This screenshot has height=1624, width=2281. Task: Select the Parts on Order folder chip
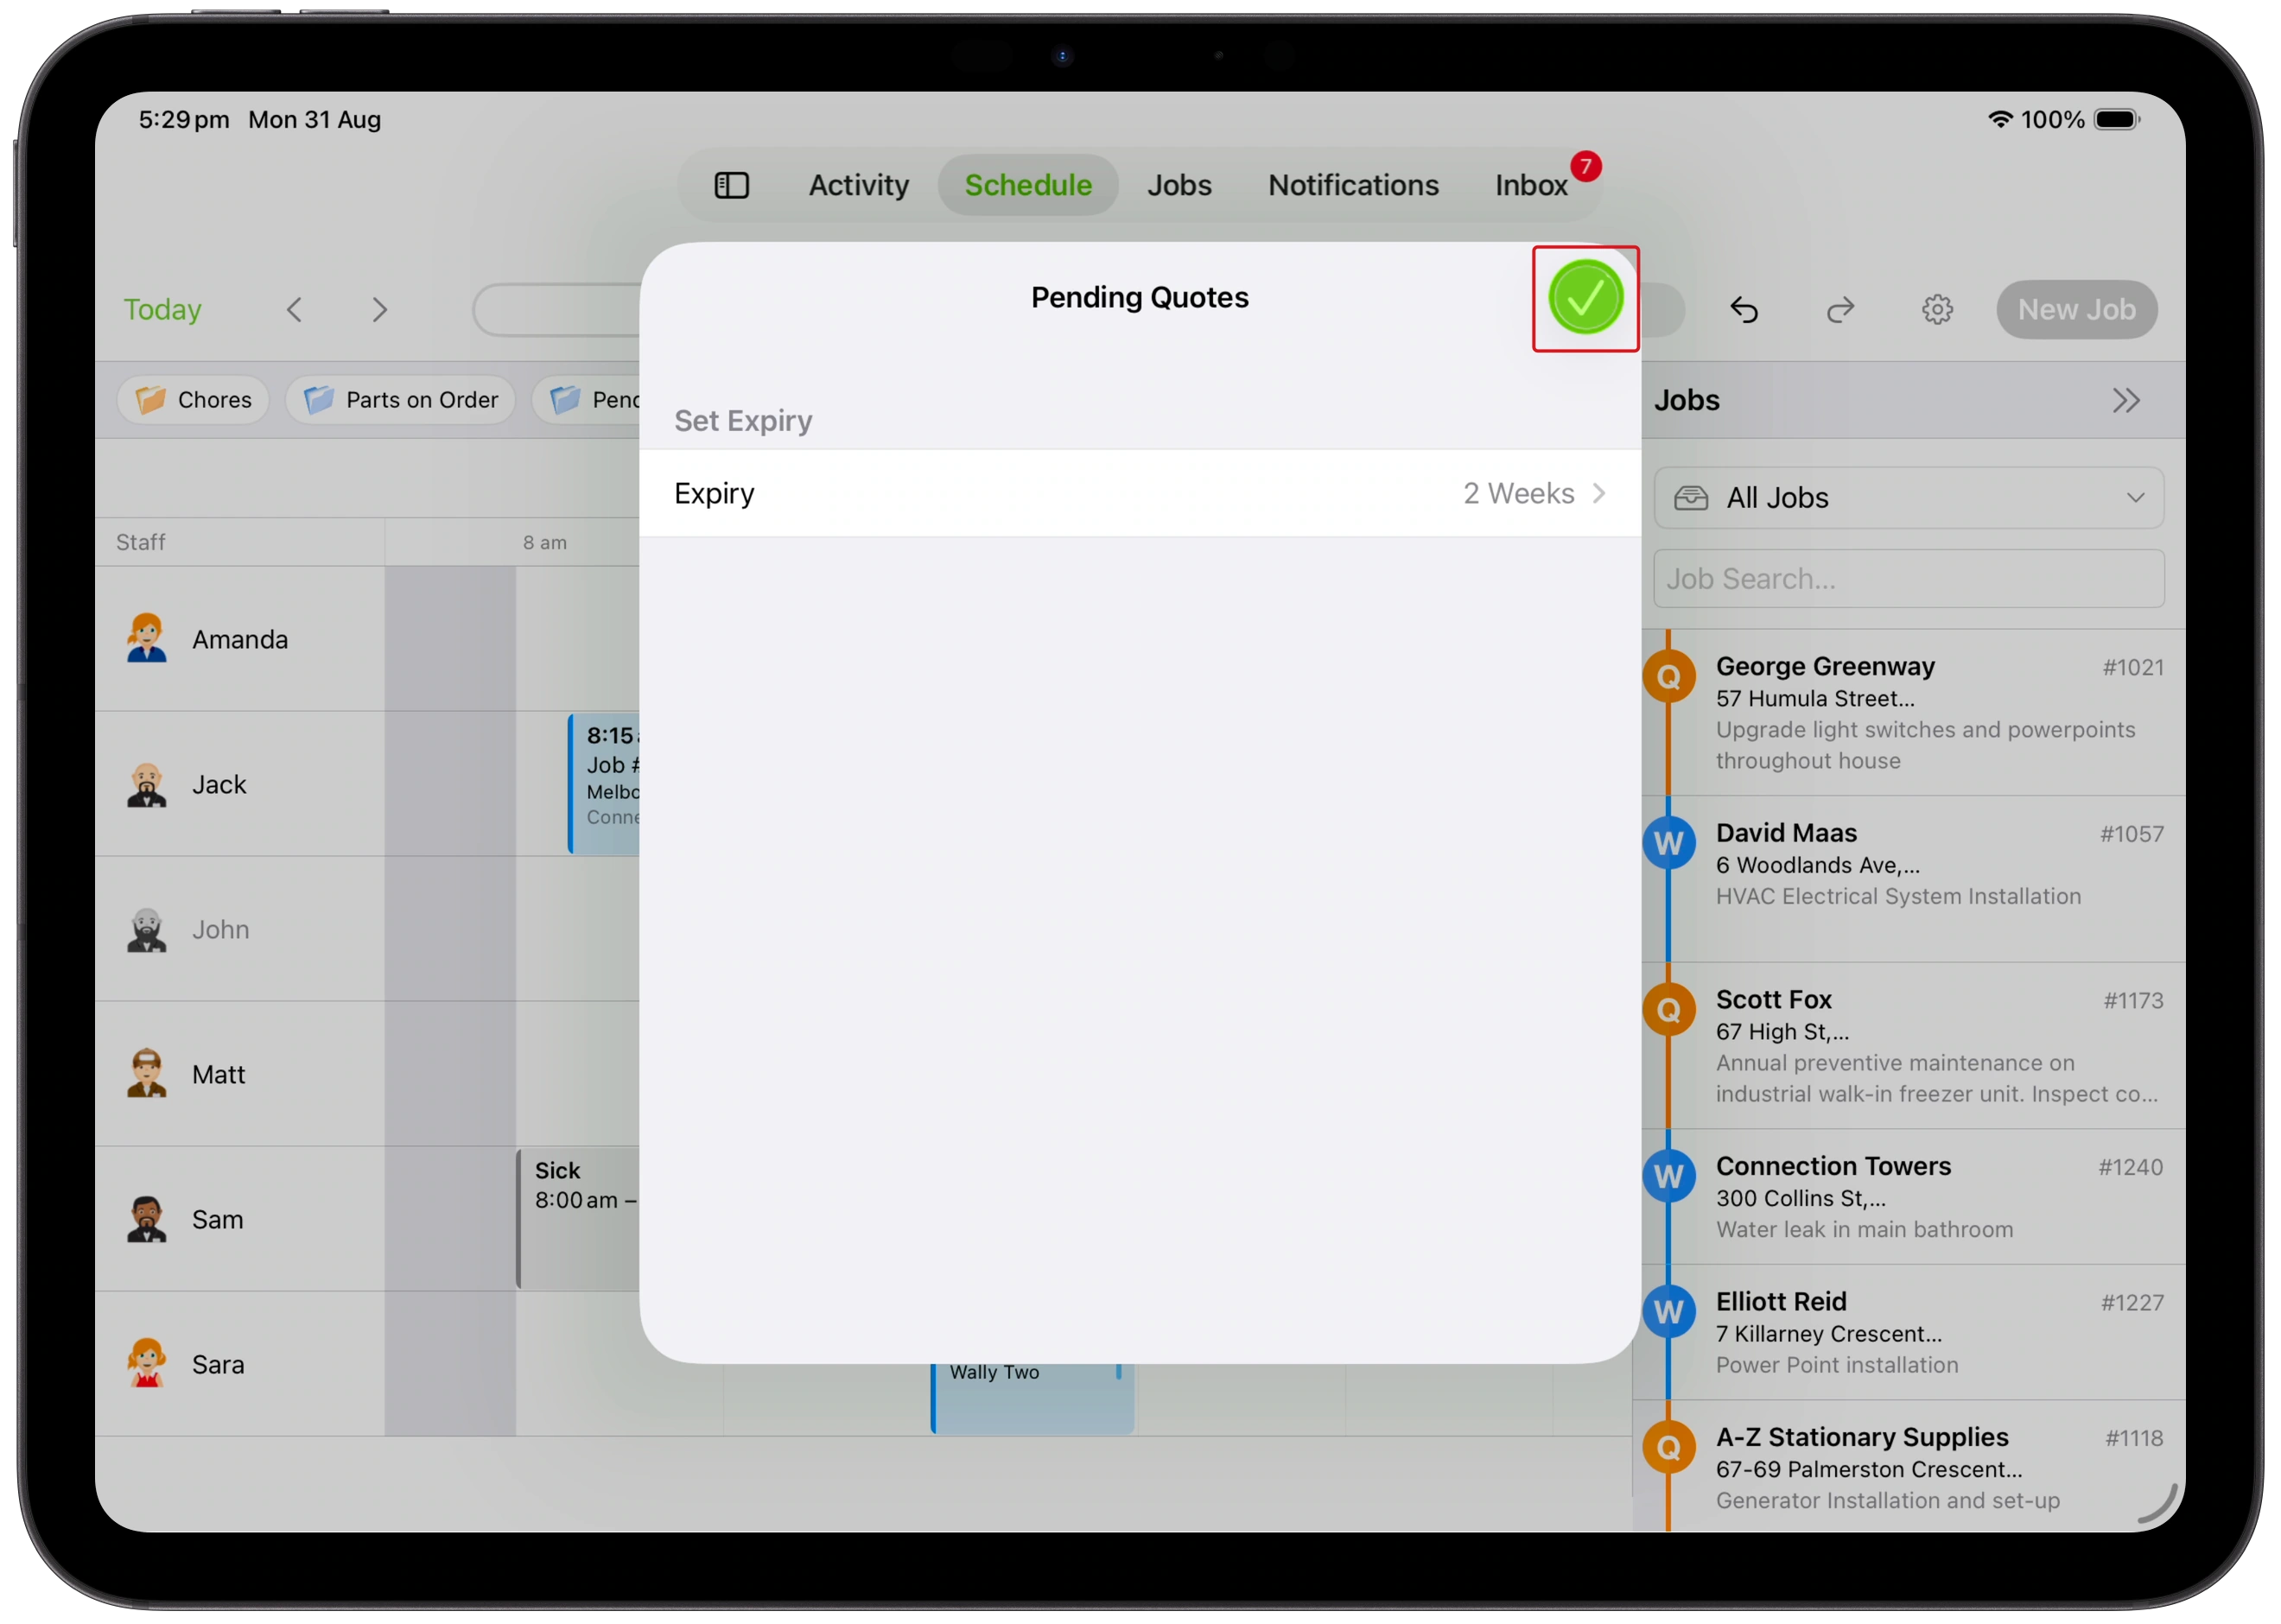pyautogui.click(x=400, y=400)
